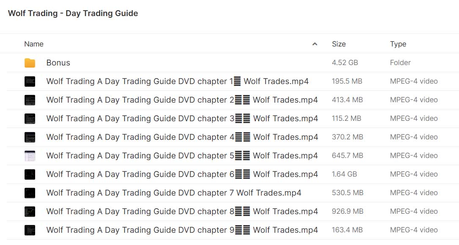Click the 4.52 GB size value
This screenshot has height=245, width=459.
pyautogui.click(x=345, y=63)
